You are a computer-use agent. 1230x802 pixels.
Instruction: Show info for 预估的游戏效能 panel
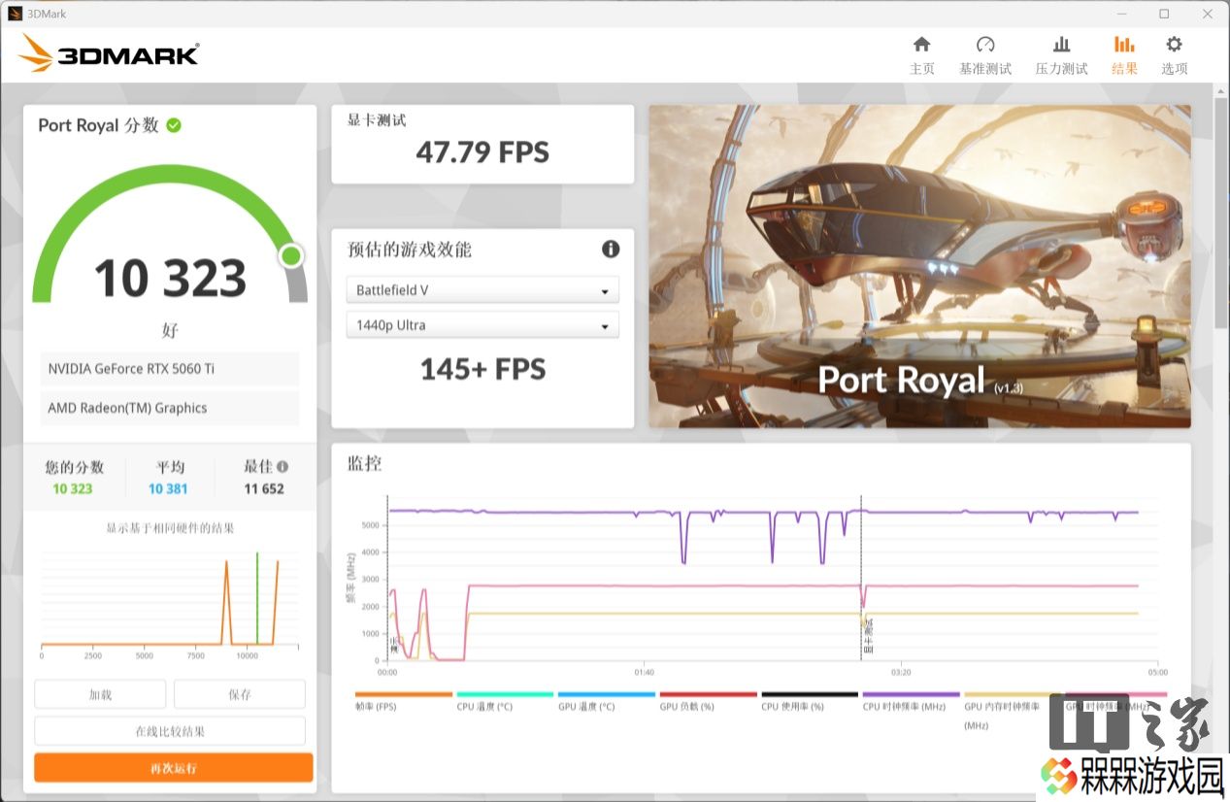click(x=611, y=250)
